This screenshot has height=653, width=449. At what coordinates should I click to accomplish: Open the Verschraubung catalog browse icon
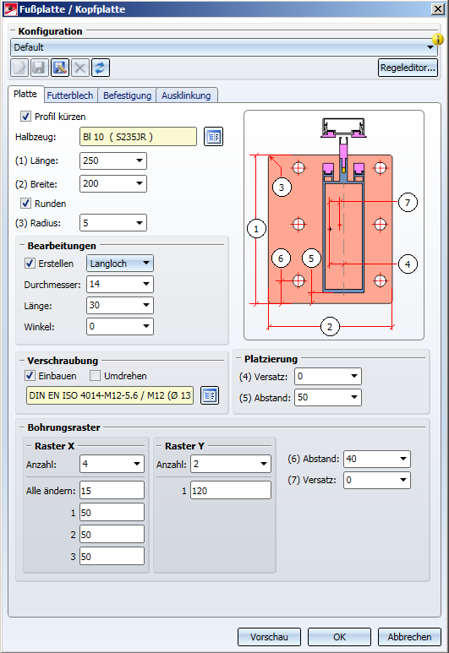(x=210, y=395)
